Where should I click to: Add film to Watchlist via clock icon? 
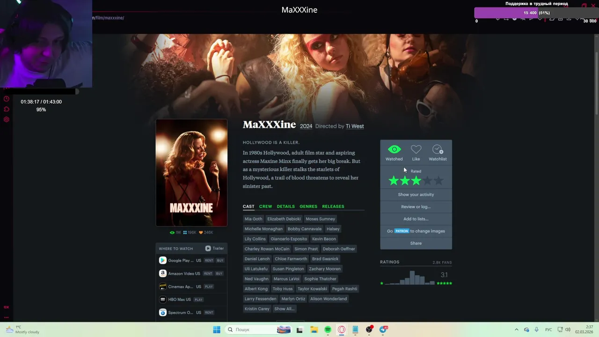[438, 150]
